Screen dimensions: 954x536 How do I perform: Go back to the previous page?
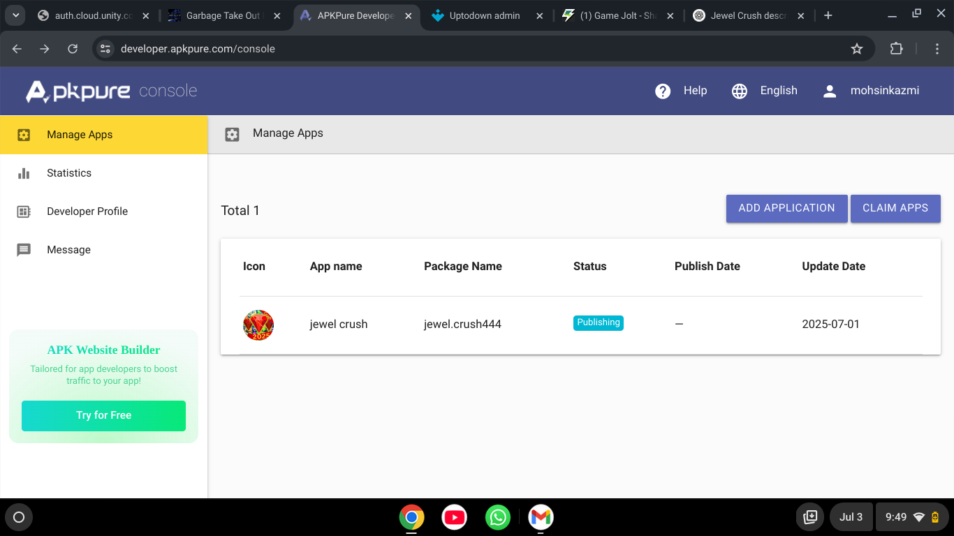[x=17, y=49]
